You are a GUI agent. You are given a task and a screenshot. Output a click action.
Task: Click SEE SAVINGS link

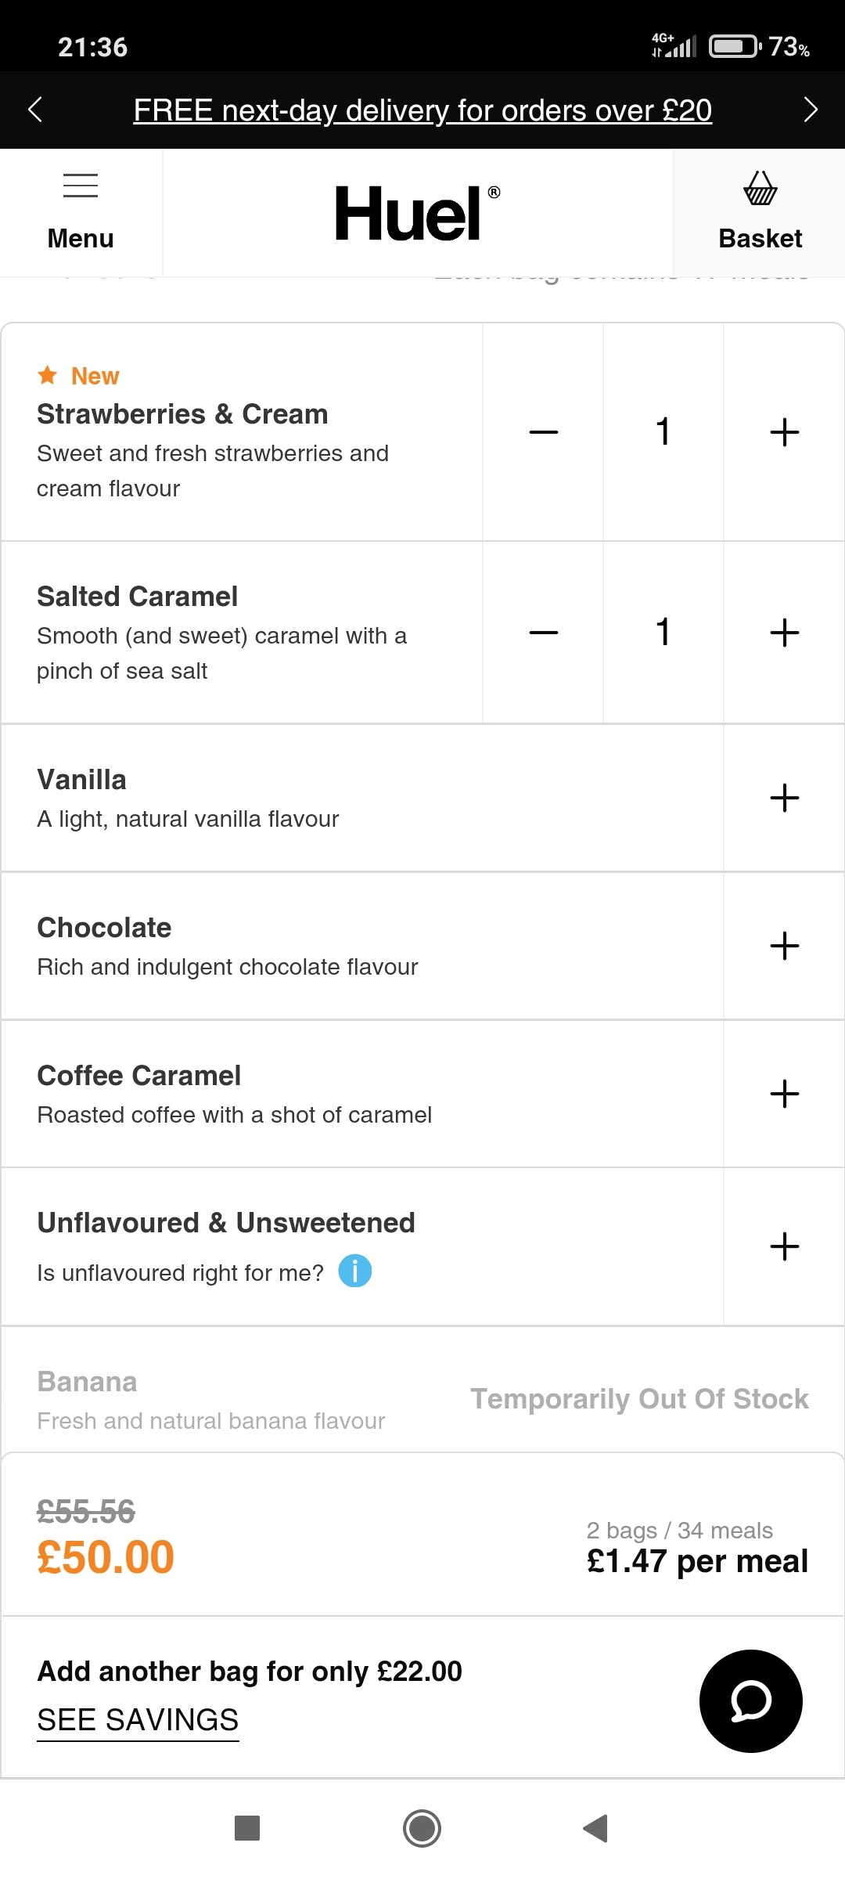(x=138, y=1720)
